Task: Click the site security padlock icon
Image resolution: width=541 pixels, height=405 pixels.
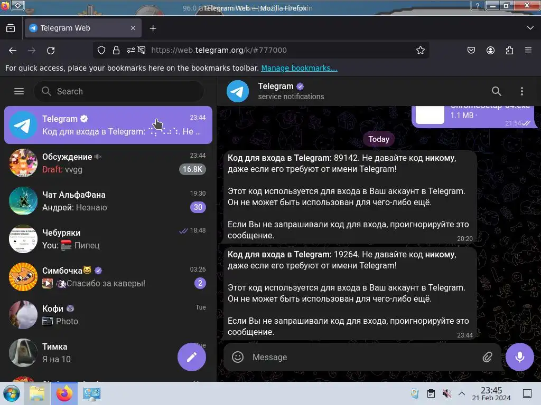Action: pyautogui.click(x=116, y=50)
